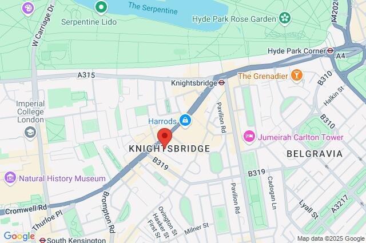Screen dimensions: 366x243
Task: Select Hyde Park Rose Garden flower icon
Action: (285, 18)
